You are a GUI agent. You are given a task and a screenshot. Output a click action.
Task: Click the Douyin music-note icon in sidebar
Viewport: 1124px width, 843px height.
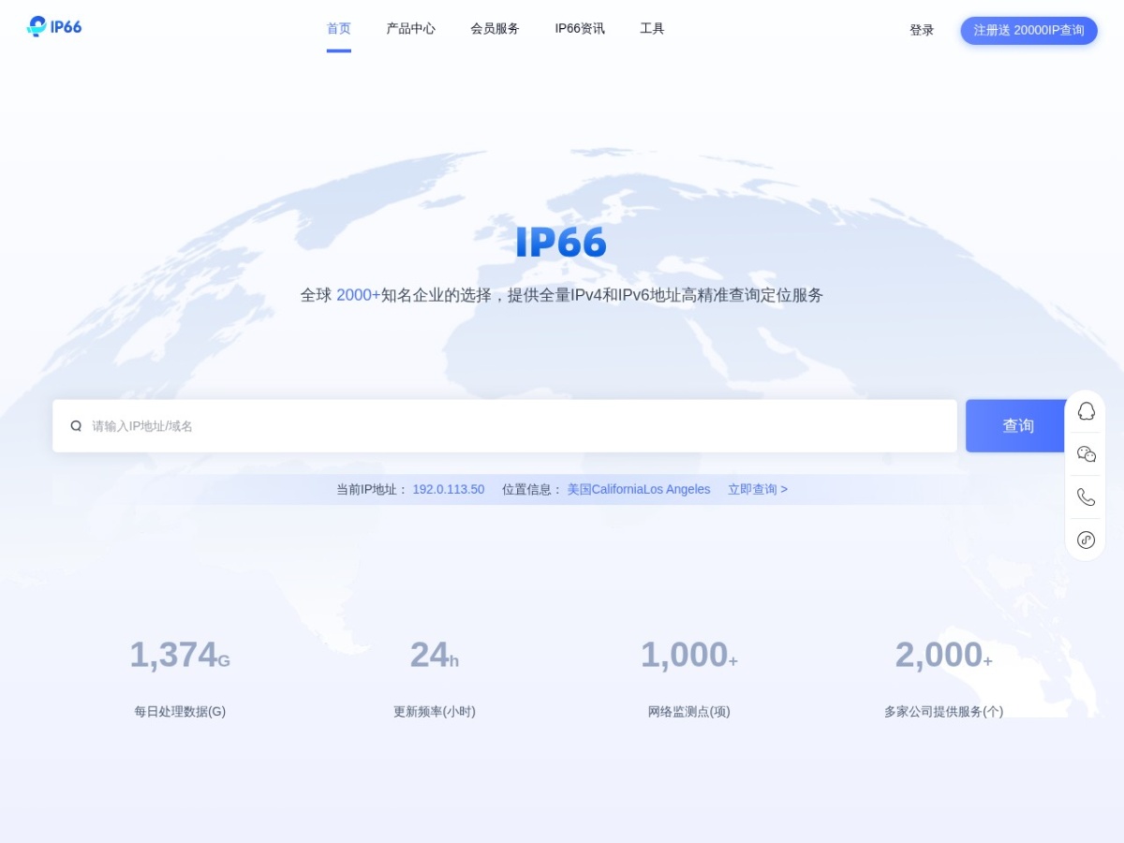coord(1086,540)
